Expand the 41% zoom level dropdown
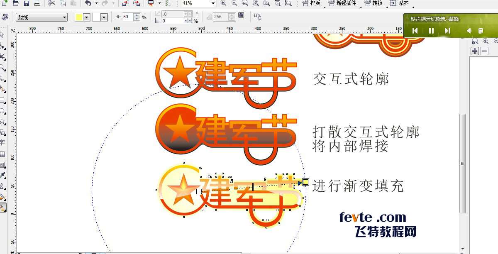 (x=213, y=3)
